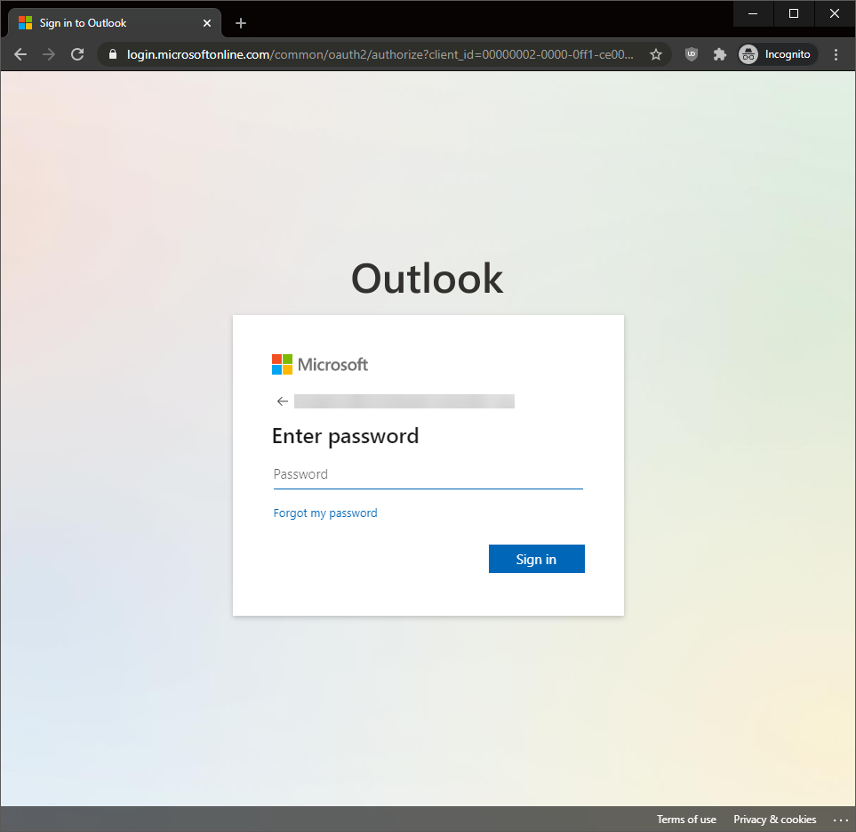This screenshot has width=856, height=832.
Task: Open the Privacy & cookies link
Action: click(774, 819)
